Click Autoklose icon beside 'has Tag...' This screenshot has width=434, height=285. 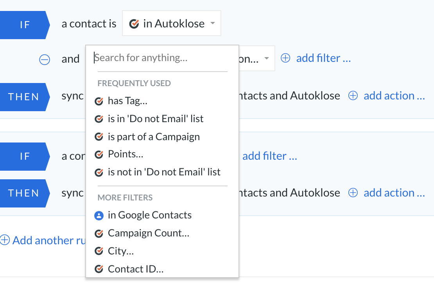tap(99, 101)
